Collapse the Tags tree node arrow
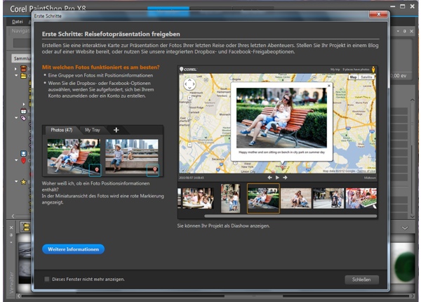The width and height of the screenshot is (421, 302). [16, 118]
